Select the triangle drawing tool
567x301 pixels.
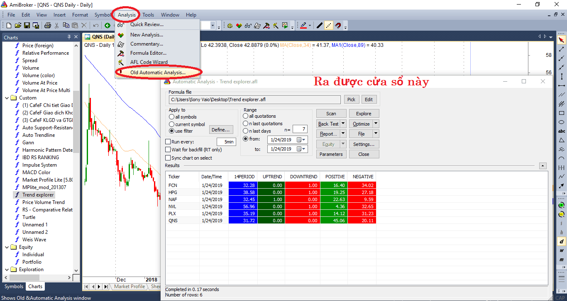point(562,141)
